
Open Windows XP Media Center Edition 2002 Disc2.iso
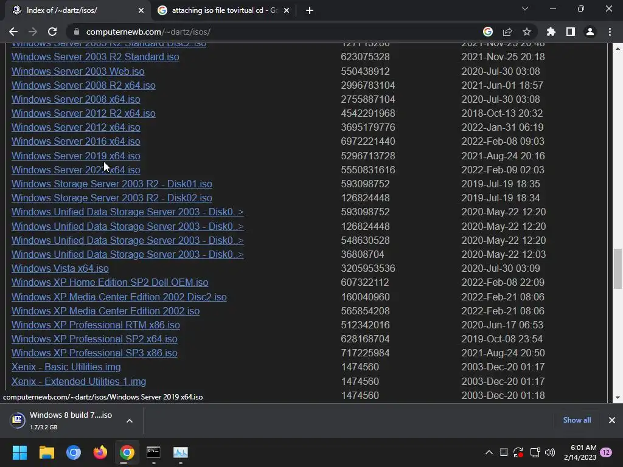(x=119, y=297)
